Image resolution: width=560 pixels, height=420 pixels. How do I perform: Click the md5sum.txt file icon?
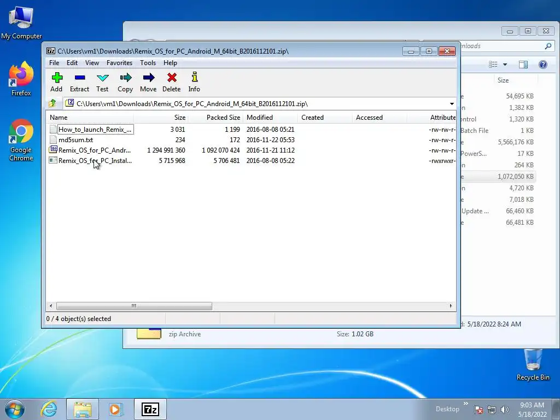(53, 139)
